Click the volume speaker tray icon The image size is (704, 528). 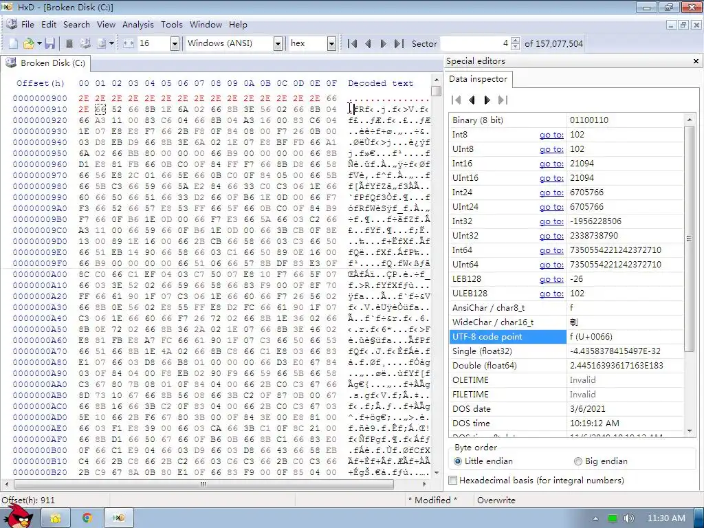[629, 518]
